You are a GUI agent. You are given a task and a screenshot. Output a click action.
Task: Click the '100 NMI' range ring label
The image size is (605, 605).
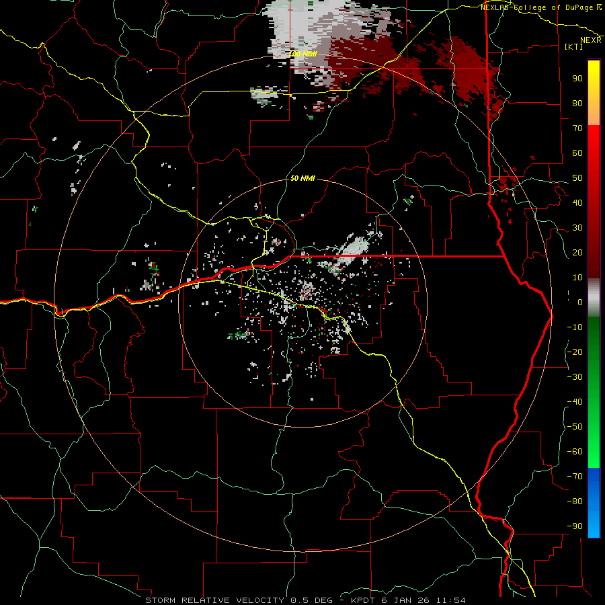(x=303, y=54)
